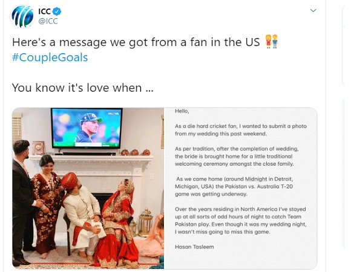Click the @ICC handle
The width and height of the screenshot is (363, 272).
pos(49,21)
